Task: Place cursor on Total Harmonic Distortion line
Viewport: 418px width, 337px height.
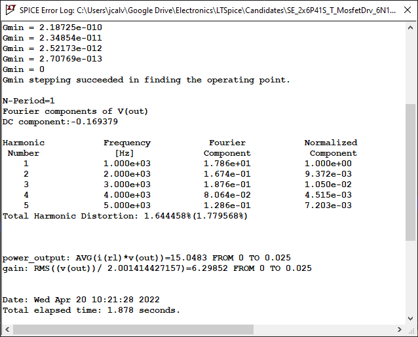Action: pyautogui.click(x=125, y=216)
